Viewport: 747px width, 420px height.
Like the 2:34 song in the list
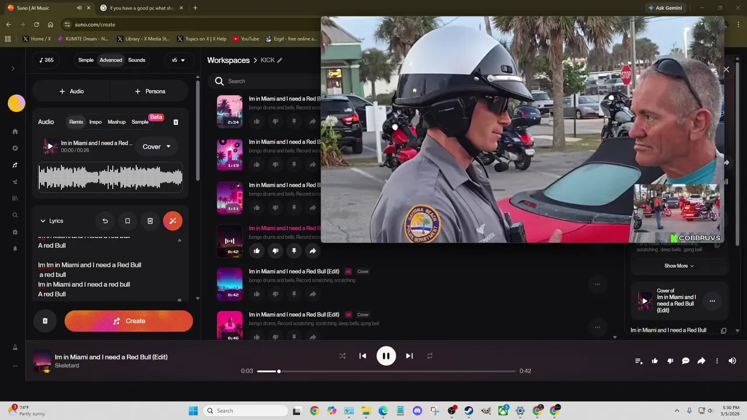pyautogui.click(x=257, y=121)
